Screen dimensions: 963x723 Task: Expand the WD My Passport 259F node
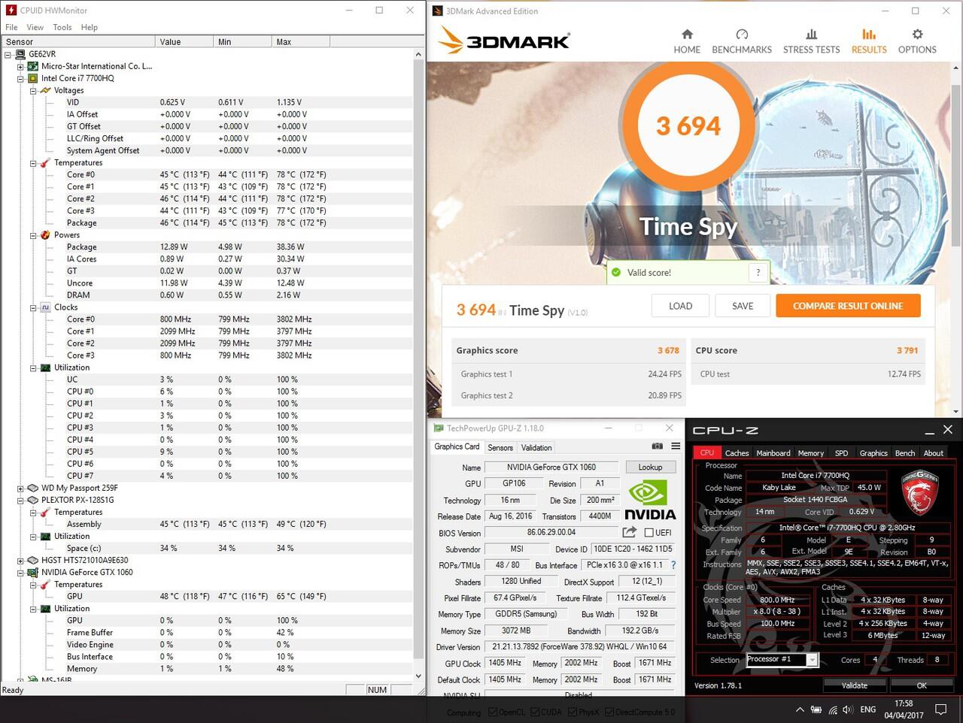point(20,488)
